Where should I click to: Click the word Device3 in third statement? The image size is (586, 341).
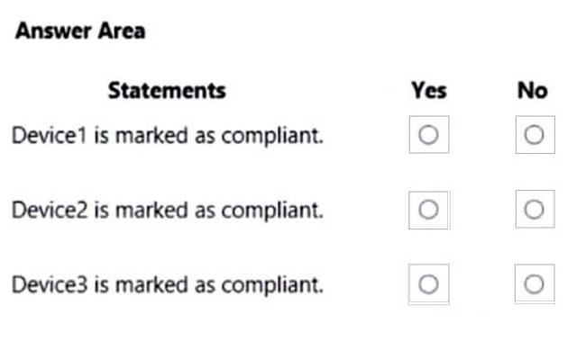[50, 284]
